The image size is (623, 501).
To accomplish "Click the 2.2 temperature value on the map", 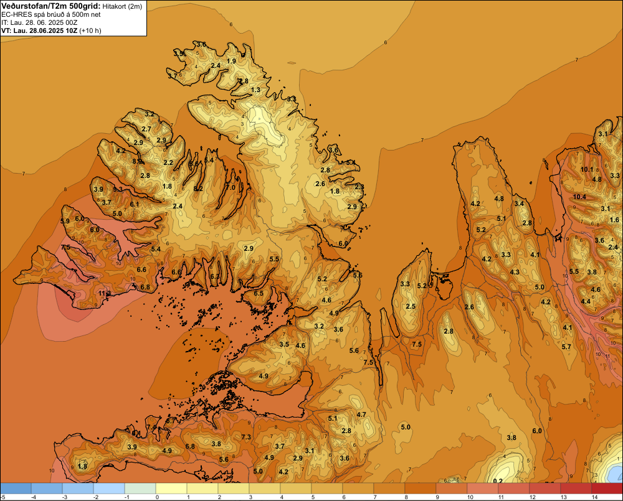I will (x=168, y=163).
